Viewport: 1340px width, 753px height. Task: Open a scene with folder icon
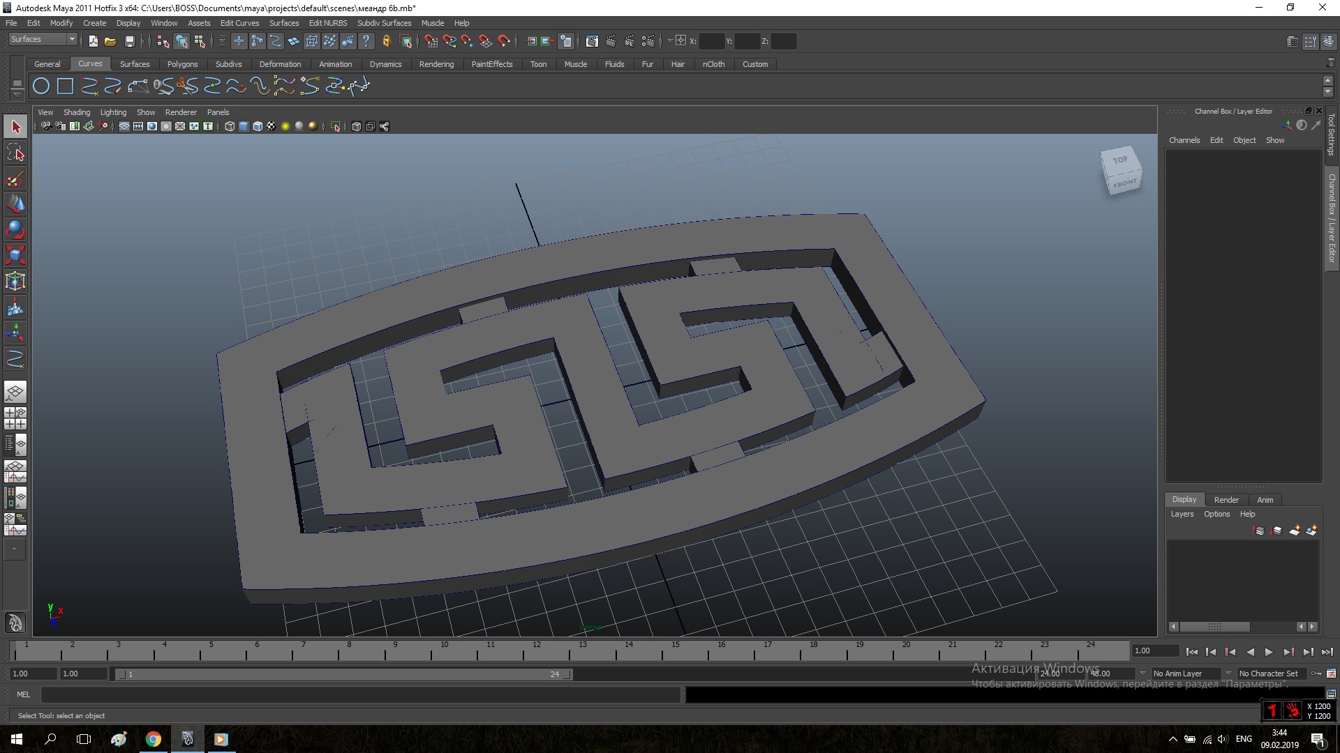tap(110, 41)
